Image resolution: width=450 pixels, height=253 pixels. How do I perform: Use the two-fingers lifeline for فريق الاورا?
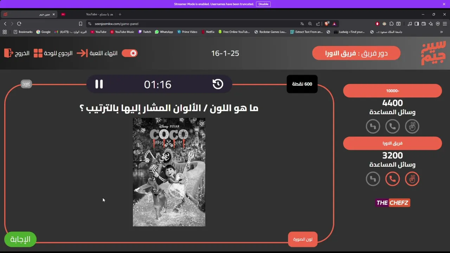pyautogui.click(x=412, y=179)
